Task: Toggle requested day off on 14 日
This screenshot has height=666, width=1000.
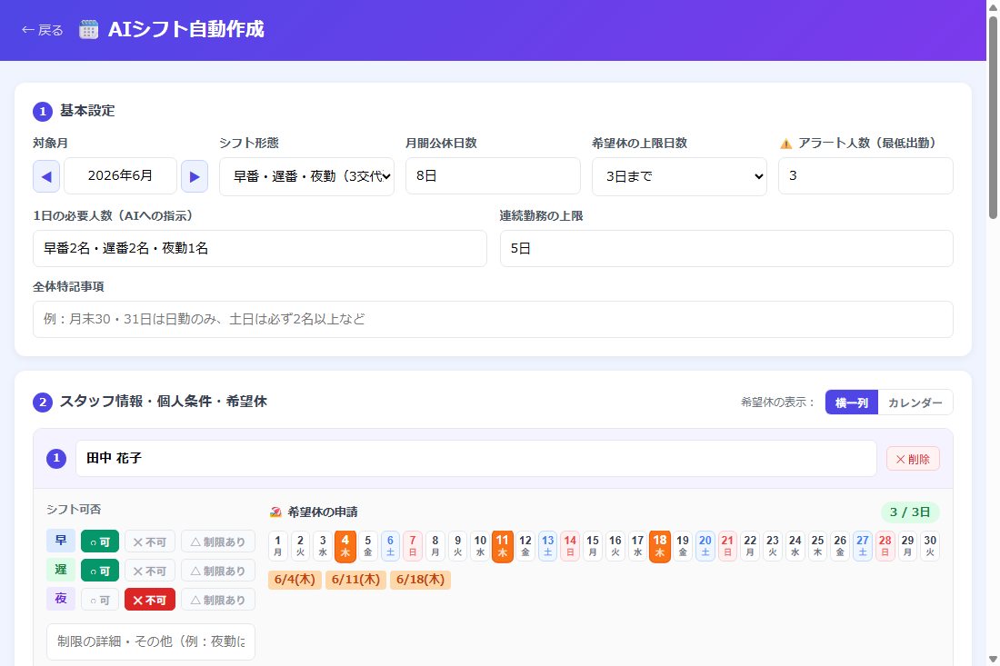Action: pos(570,546)
